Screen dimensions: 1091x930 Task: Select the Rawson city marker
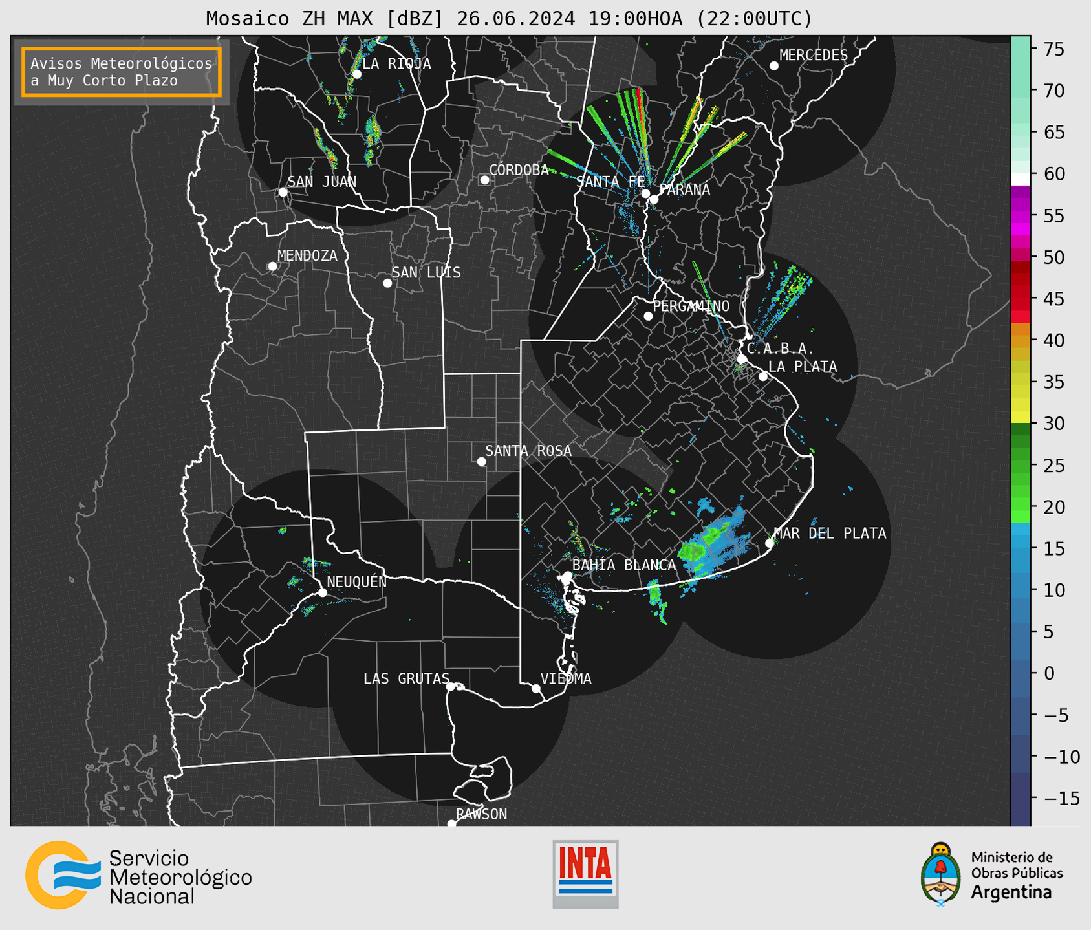pos(451,824)
